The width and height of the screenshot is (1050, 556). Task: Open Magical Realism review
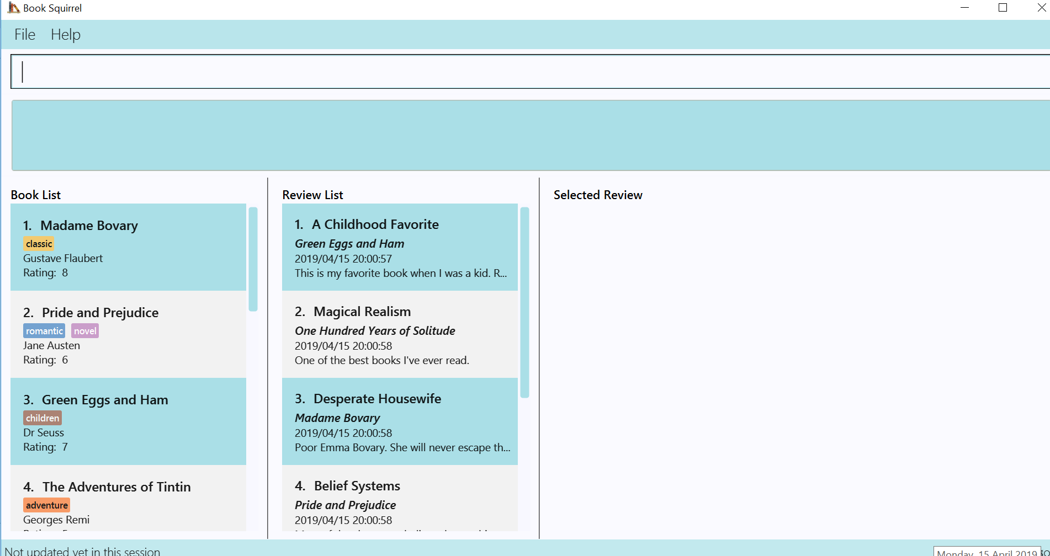(x=400, y=334)
